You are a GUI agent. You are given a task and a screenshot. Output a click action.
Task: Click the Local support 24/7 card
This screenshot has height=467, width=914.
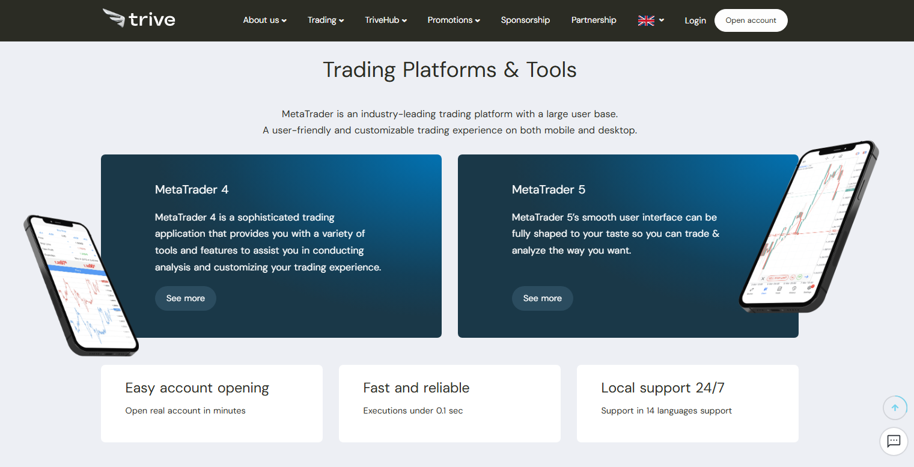[x=687, y=403]
